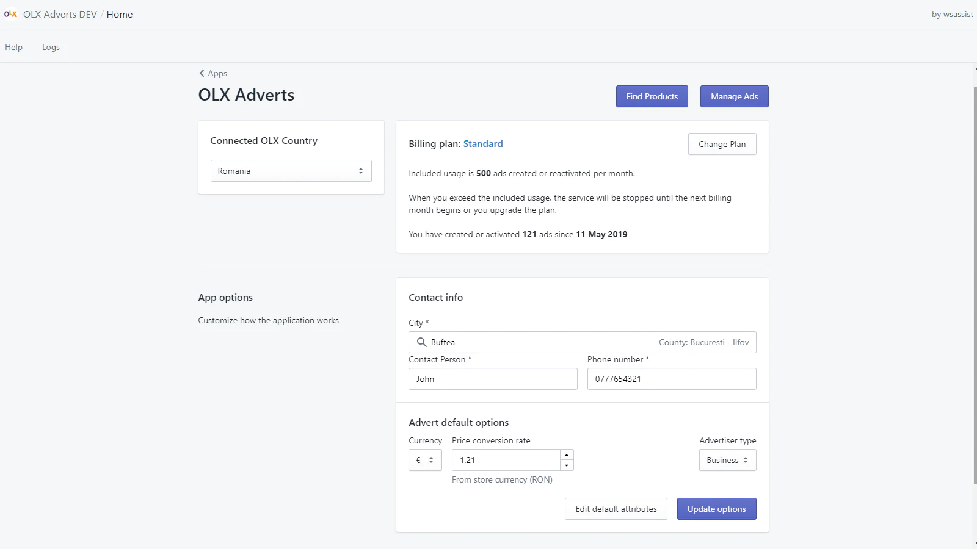Click Edit default attributes button
Screen dimensions: 977x549
pos(616,509)
